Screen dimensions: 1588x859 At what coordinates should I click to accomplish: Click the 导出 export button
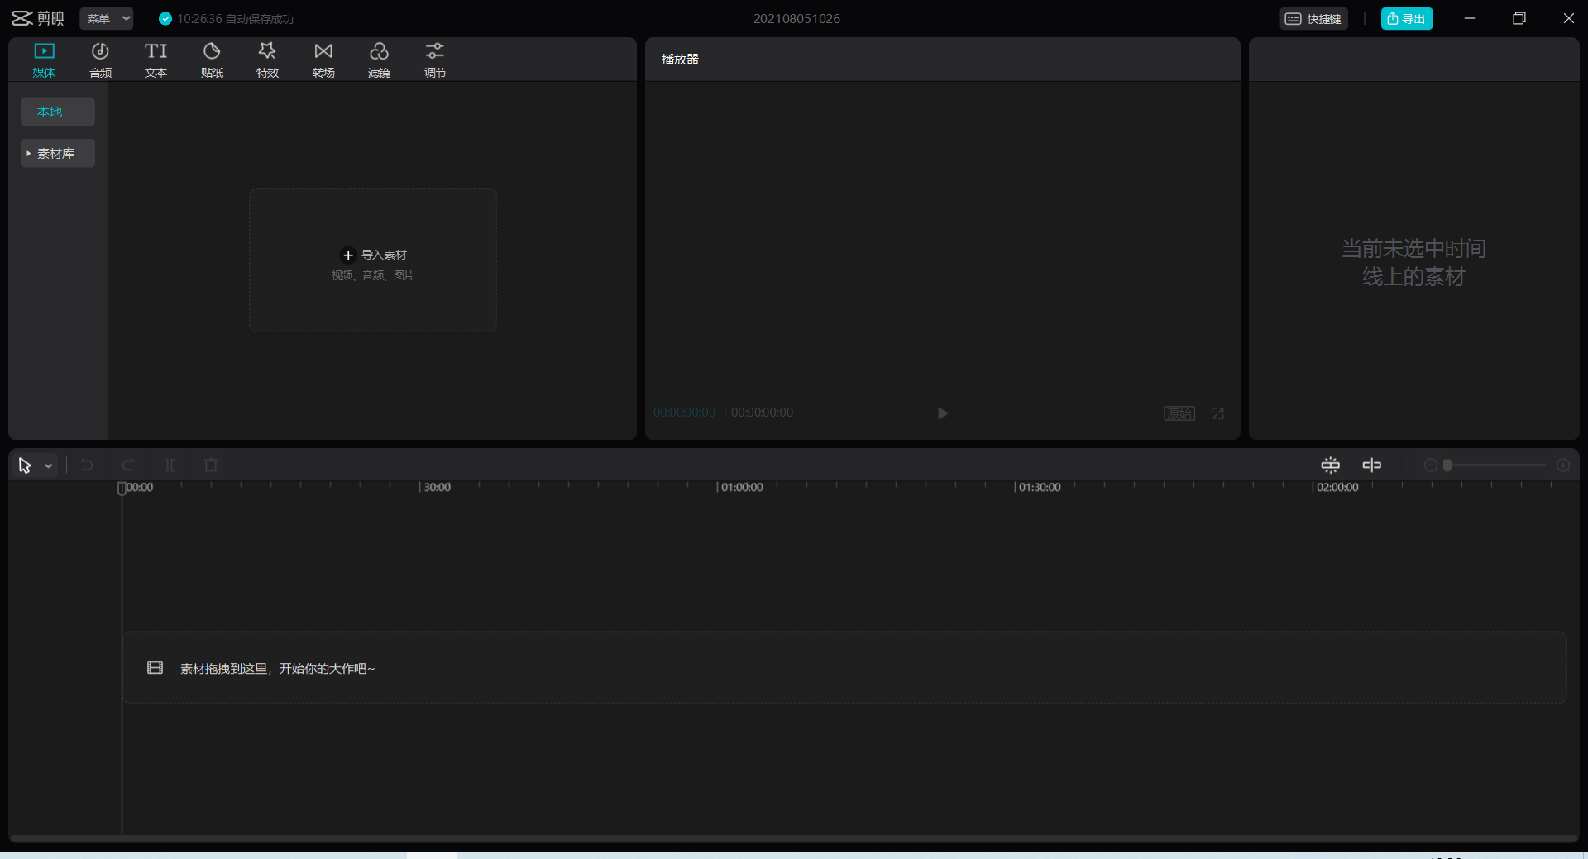pyautogui.click(x=1406, y=19)
